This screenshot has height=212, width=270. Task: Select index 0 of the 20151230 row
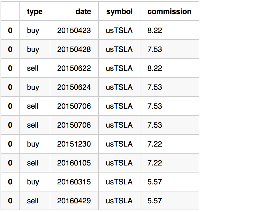(x=10, y=144)
